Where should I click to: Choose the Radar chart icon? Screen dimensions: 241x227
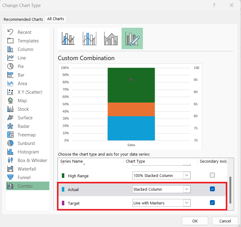10,126
